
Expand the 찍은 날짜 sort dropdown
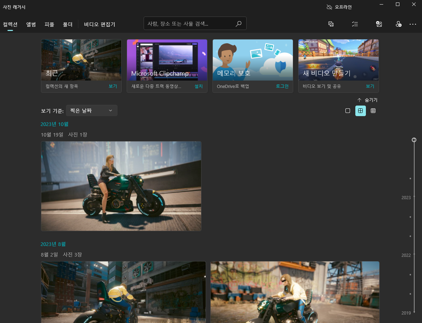[x=91, y=110]
